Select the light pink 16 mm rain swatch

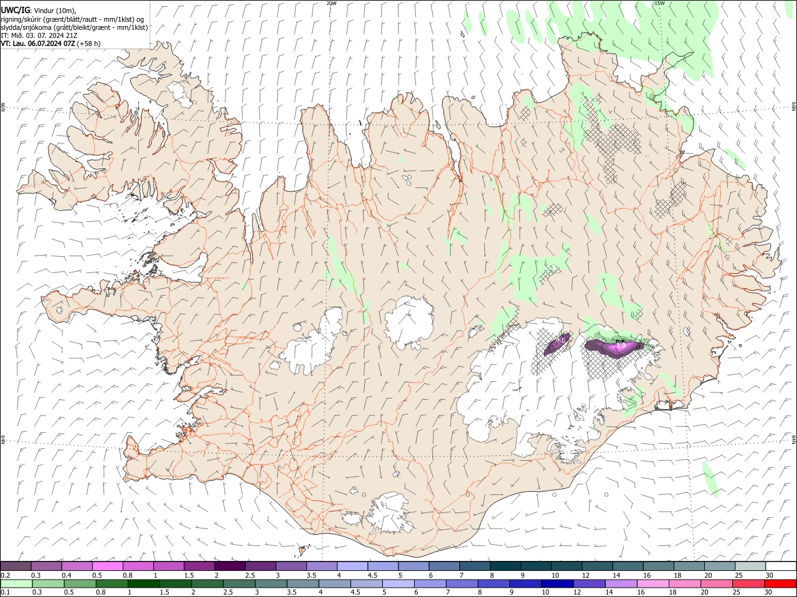pos(654,583)
